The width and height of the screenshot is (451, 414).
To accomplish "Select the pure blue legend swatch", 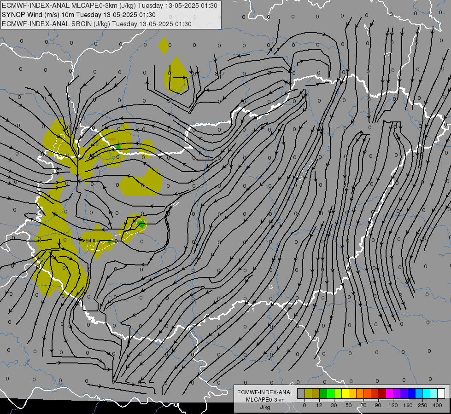I will 411,393.
